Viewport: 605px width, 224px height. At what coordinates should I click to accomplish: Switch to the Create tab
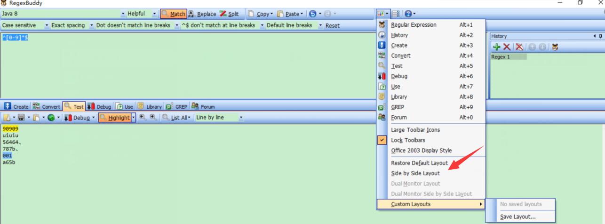point(16,106)
